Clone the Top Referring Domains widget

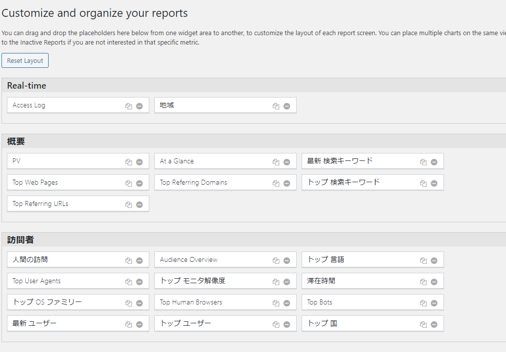coord(276,183)
